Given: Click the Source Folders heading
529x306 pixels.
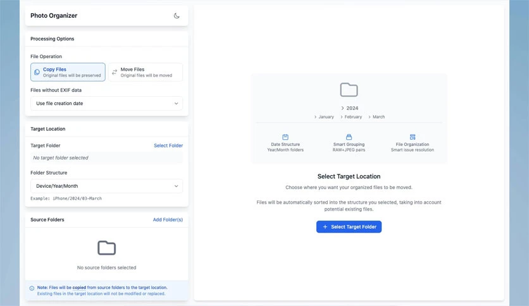Looking at the screenshot, I should pyautogui.click(x=47, y=220).
